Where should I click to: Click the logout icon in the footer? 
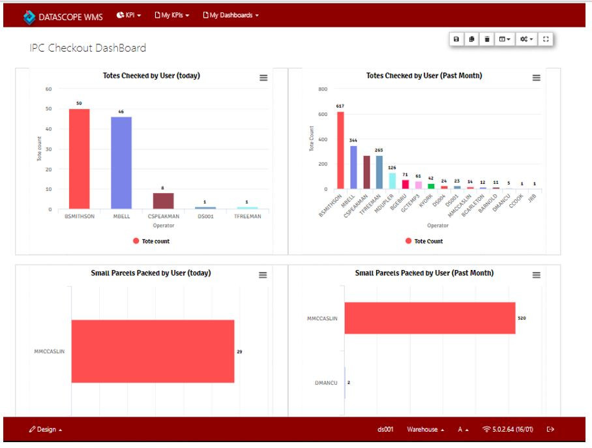point(550,429)
